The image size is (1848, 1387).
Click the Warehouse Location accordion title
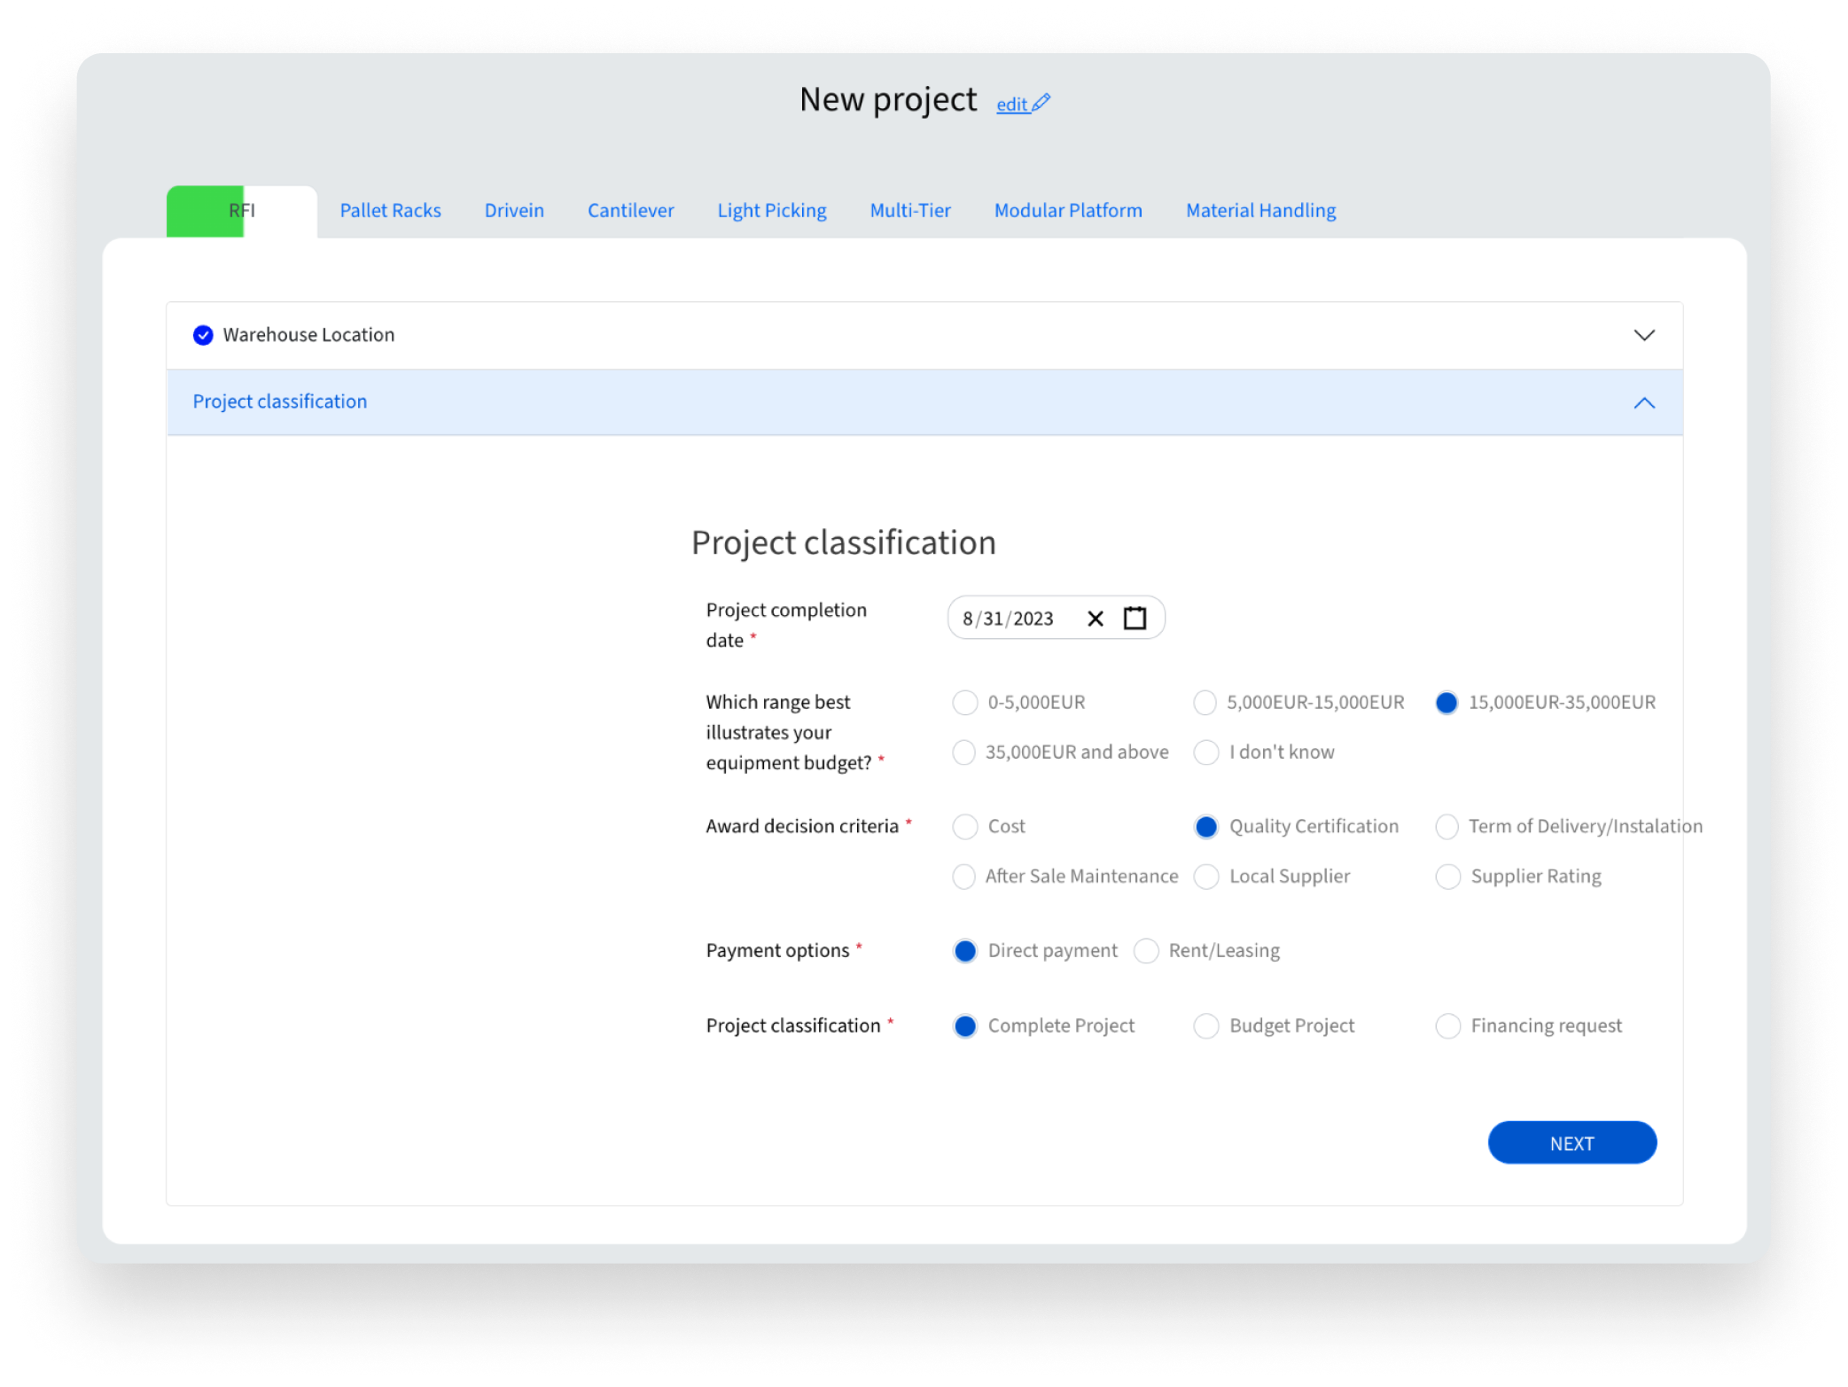pos(308,335)
